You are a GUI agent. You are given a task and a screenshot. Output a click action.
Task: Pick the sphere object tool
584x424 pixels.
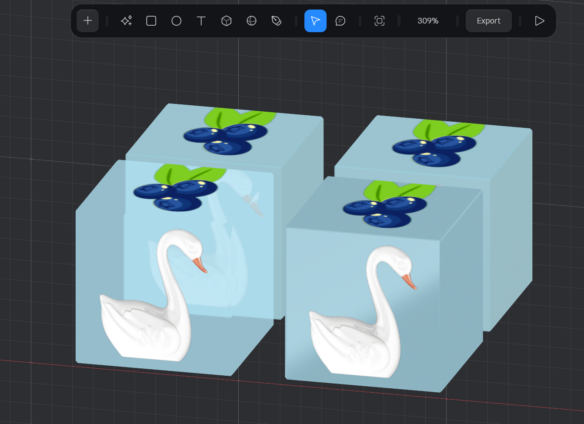[251, 21]
